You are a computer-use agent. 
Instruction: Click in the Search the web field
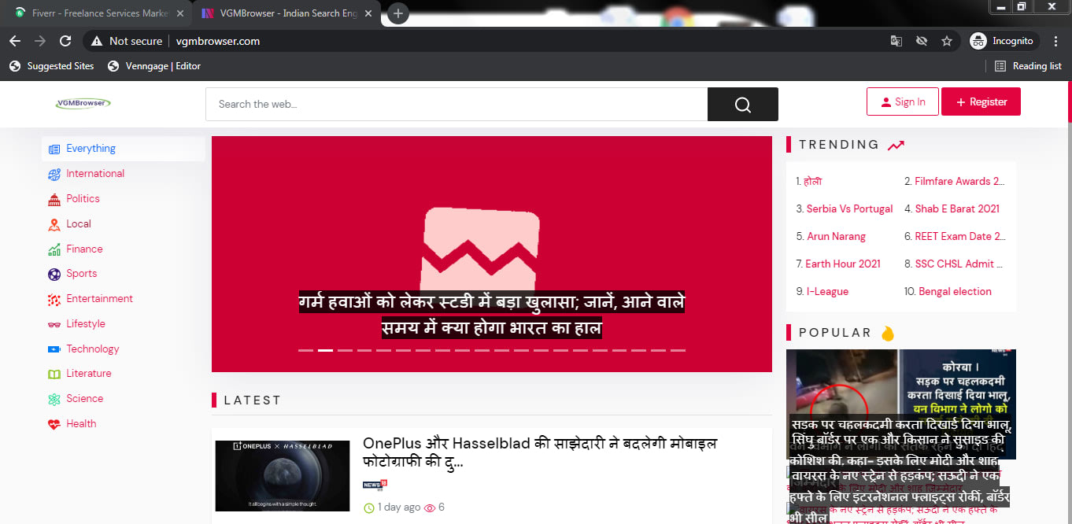(457, 104)
